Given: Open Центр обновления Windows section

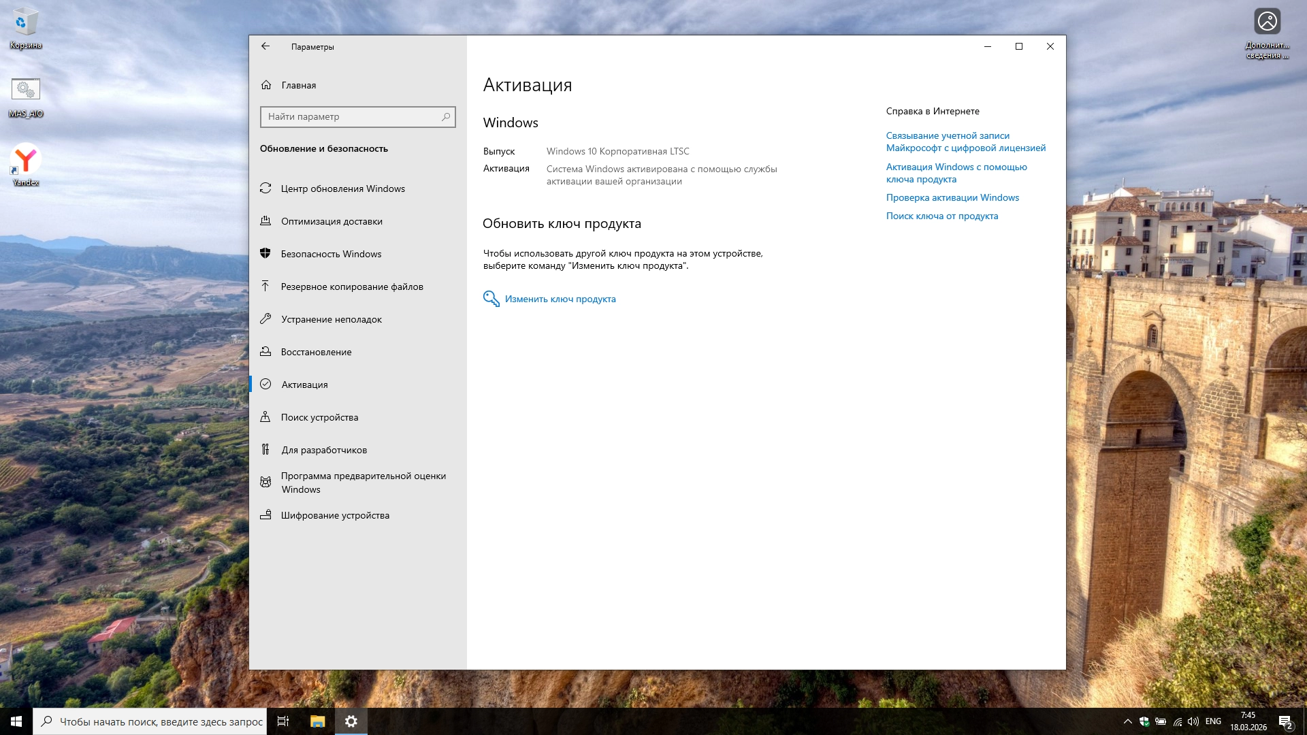Looking at the screenshot, I should (x=342, y=189).
